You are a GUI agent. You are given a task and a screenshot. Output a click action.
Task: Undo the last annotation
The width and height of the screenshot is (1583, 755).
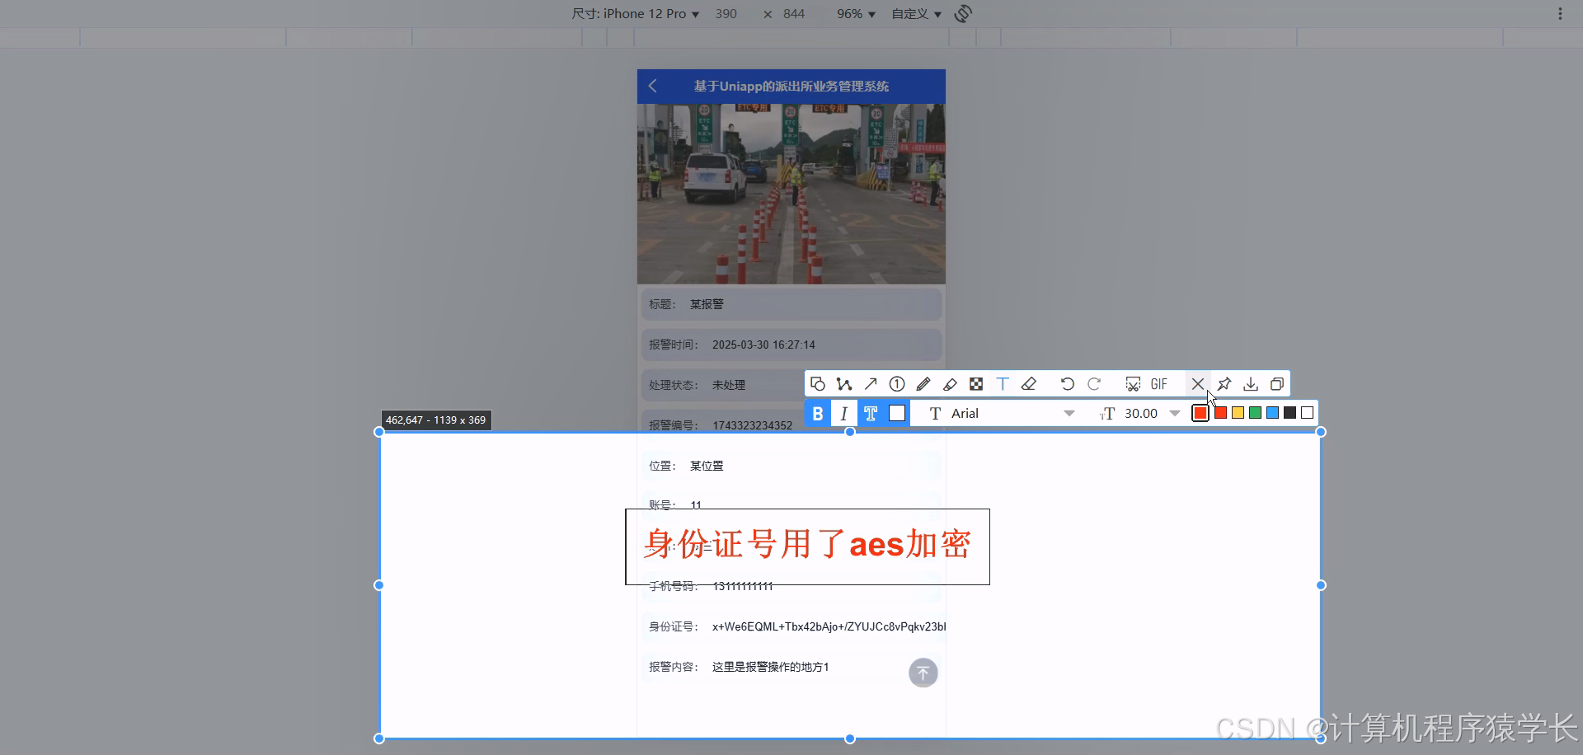1068,383
